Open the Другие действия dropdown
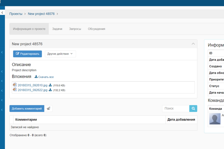Viewport: 224px width, 149px height. coord(60,54)
